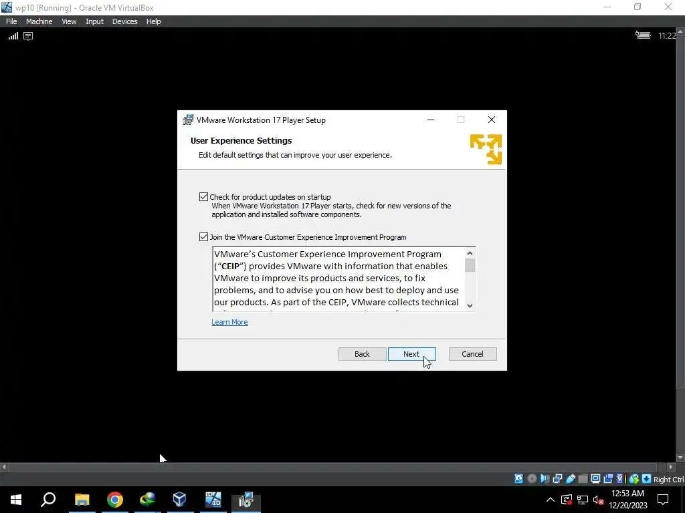
Task: Switch to the running wp10 VM taskbar icon
Action: tap(213, 500)
